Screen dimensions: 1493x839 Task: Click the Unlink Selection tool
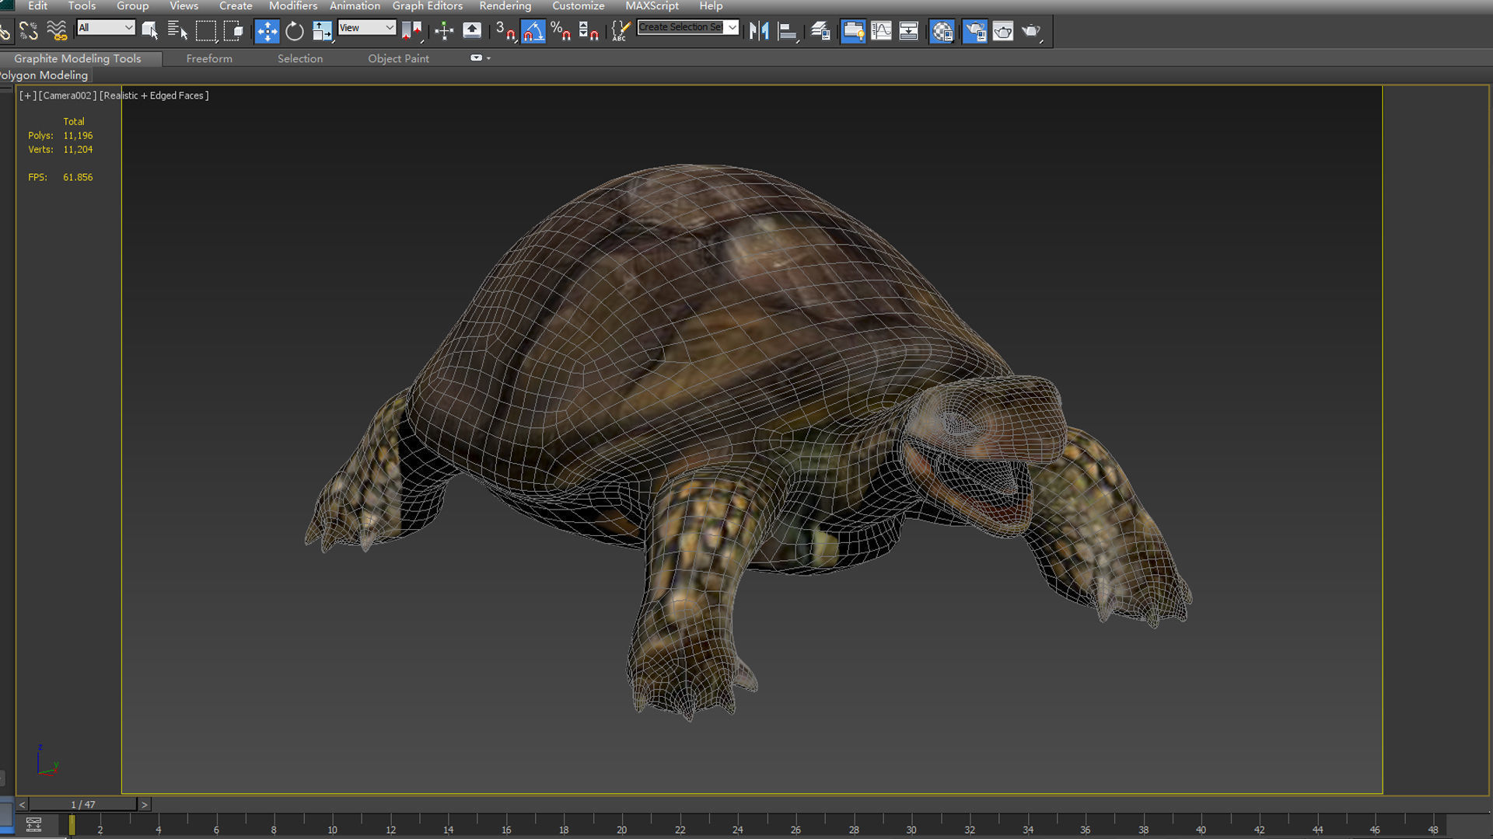pos(29,31)
